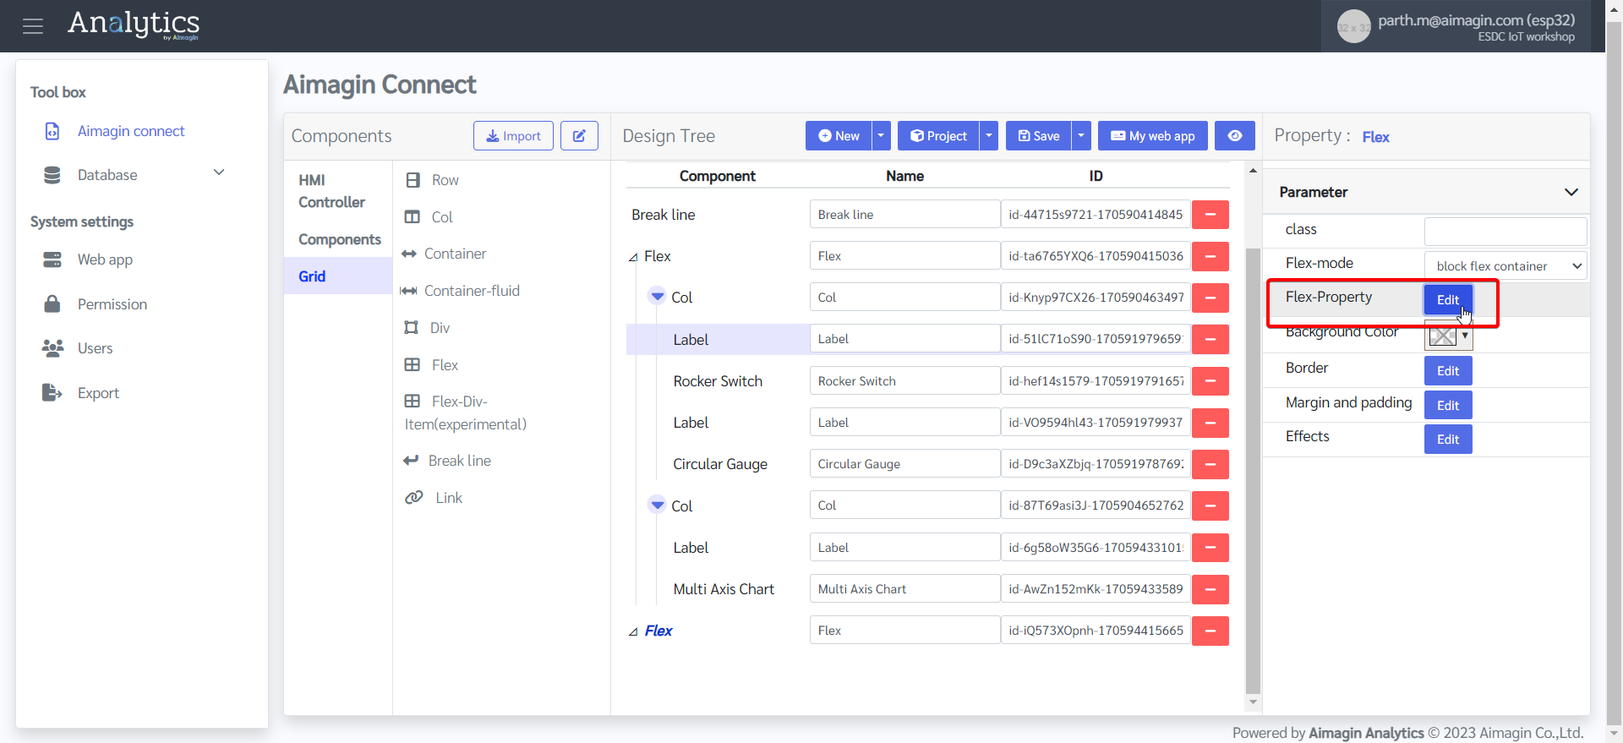The width and height of the screenshot is (1623, 743).
Task: Click the class input field
Action: click(1506, 231)
